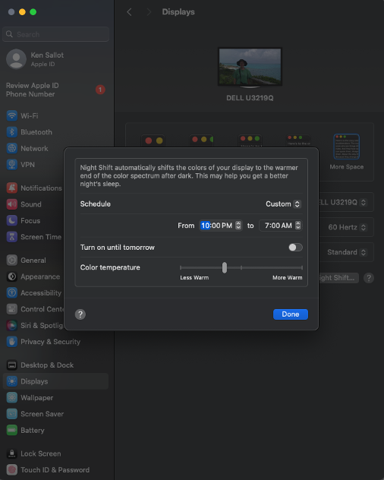Toggle Turn on until tomorrow switch

295,247
